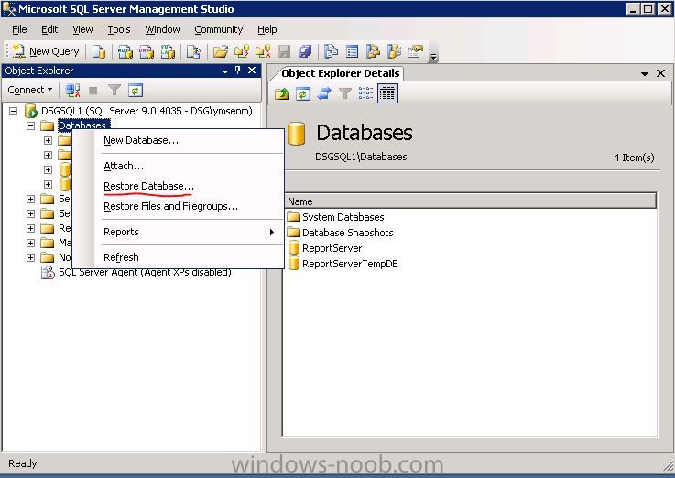This screenshot has width=675, height=478.
Task: Open the View menu
Action: [82, 29]
